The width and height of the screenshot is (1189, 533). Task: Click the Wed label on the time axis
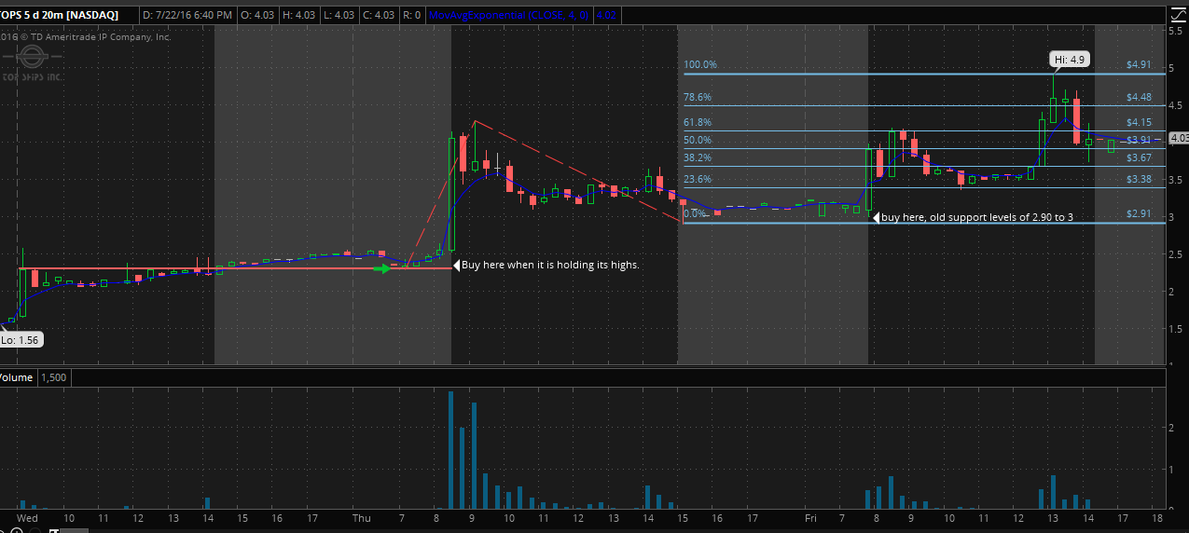[27, 517]
